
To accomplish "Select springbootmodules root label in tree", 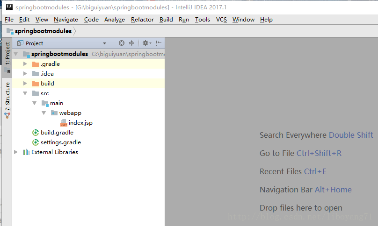I will click(59, 54).
